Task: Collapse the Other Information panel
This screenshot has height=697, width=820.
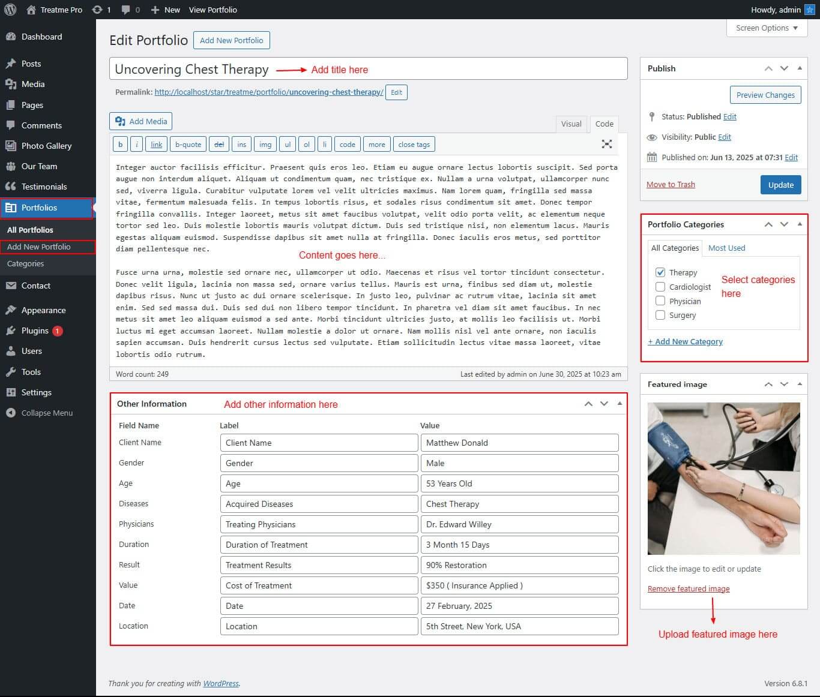Action: click(620, 404)
